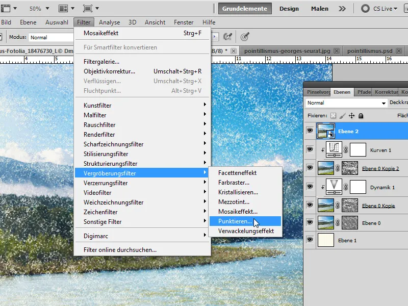Hide the Ebene 2 layer
The image size is (408, 306).
tap(310, 131)
